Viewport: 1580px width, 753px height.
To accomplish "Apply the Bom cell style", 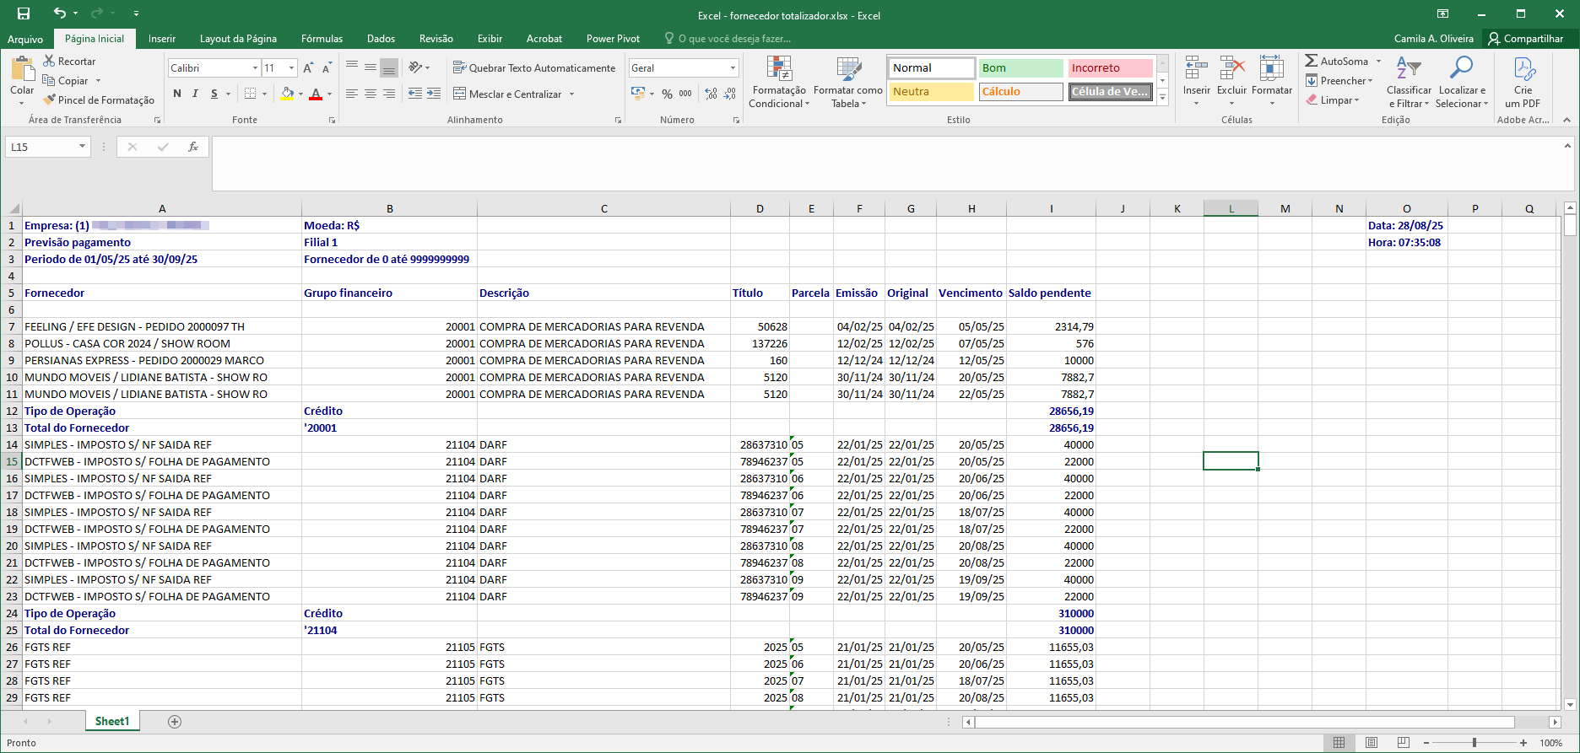I will [x=1020, y=68].
